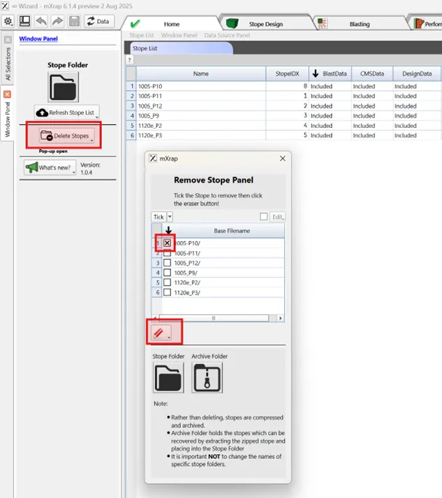
Task: Click the Data button in toolbar
Action: [x=99, y=22]
